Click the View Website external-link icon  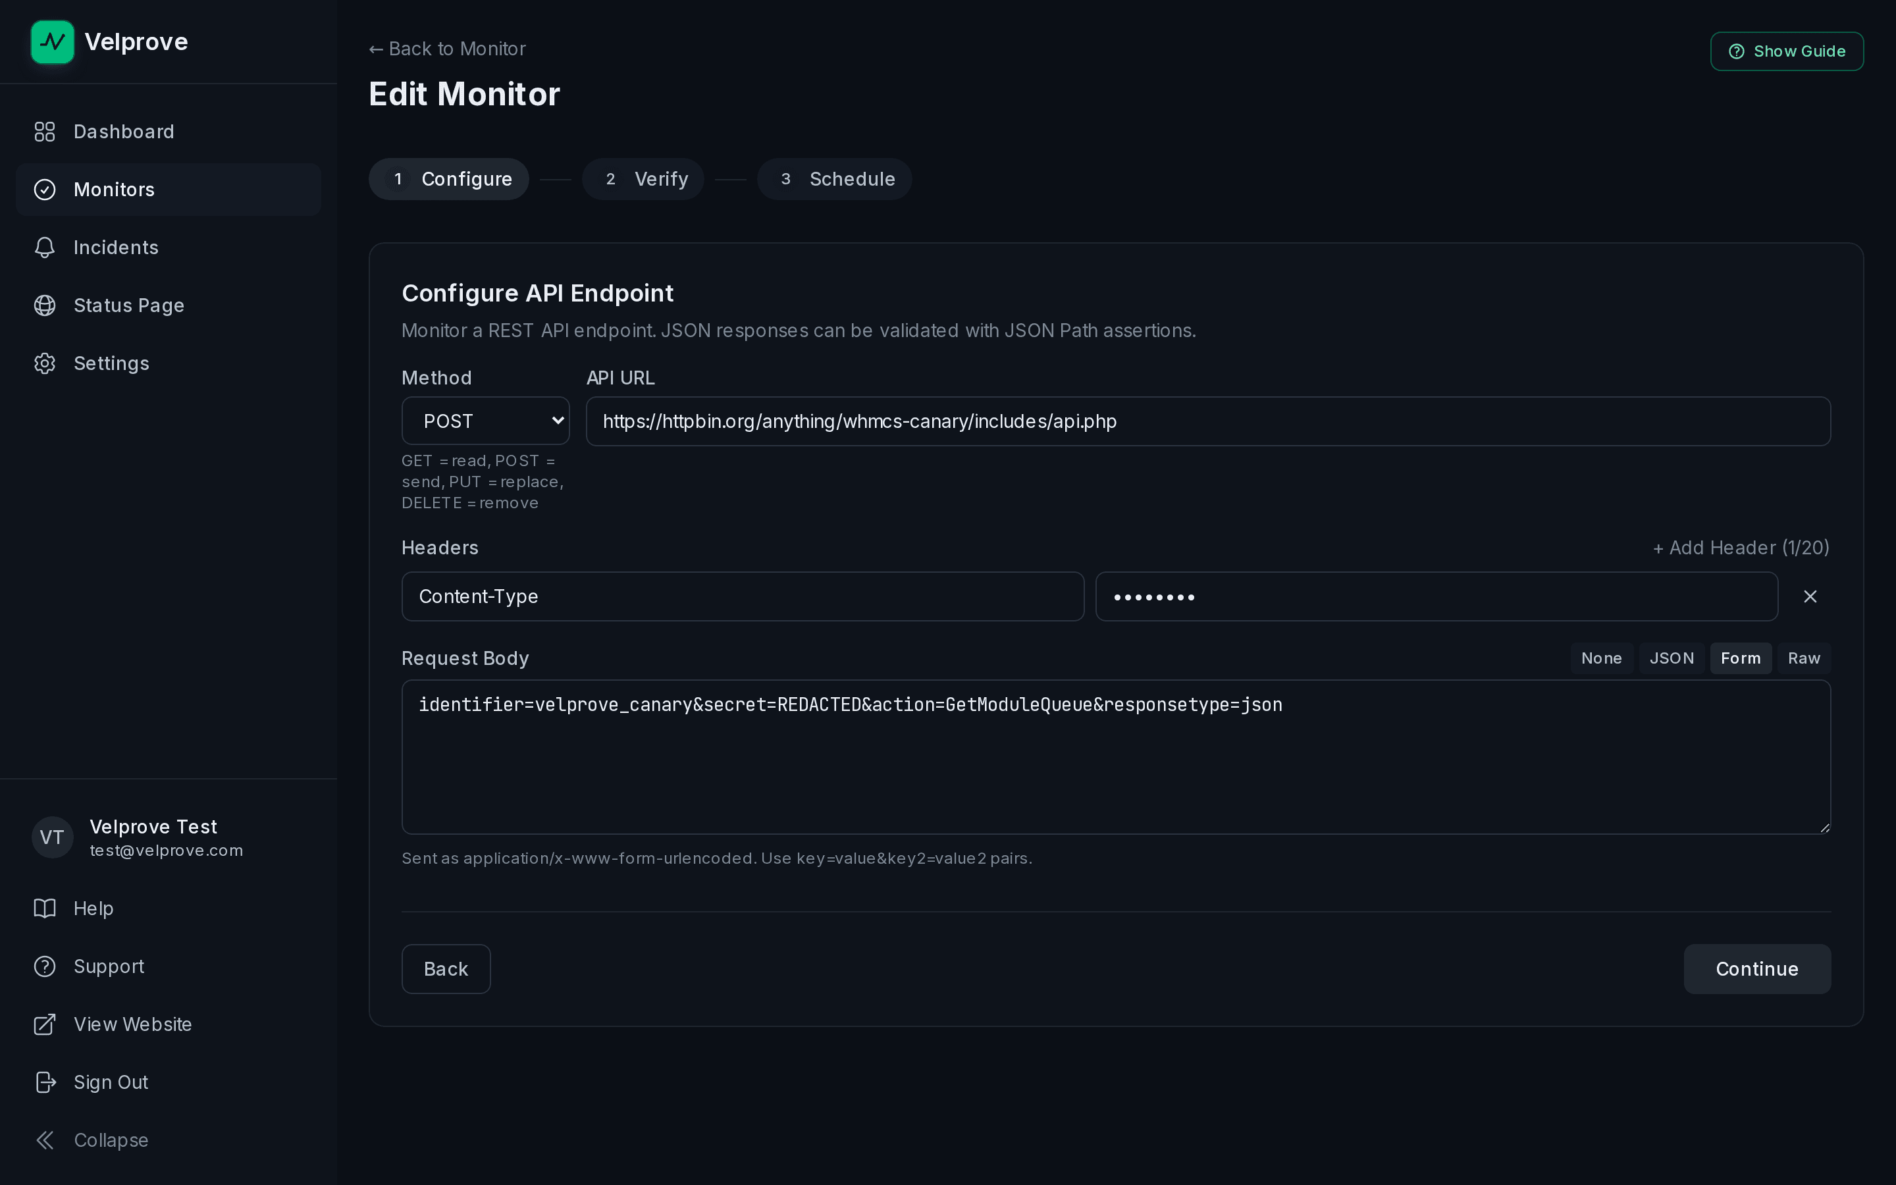(45, 1024)
